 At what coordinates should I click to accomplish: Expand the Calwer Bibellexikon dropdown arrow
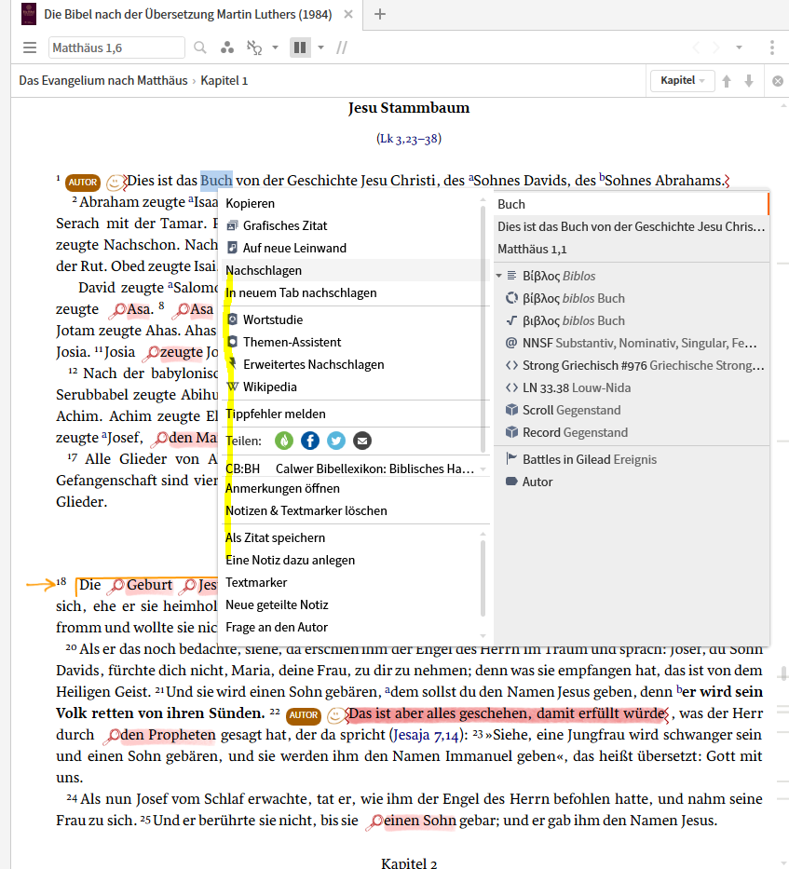(483, 468)
